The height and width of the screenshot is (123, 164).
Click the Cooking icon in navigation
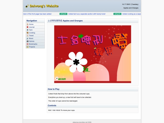28,33
